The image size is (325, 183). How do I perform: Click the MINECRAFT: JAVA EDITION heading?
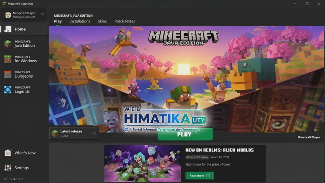pos(74,15)
